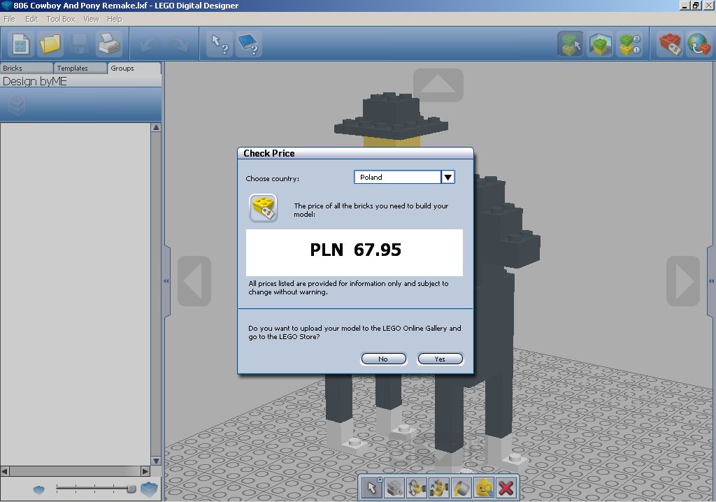
Task: Switch to the Groups tab
Action: coord(134,68)
